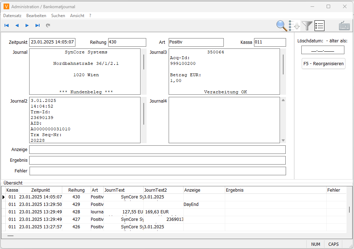Jump to the first record arrow

[x=6, y=25]
